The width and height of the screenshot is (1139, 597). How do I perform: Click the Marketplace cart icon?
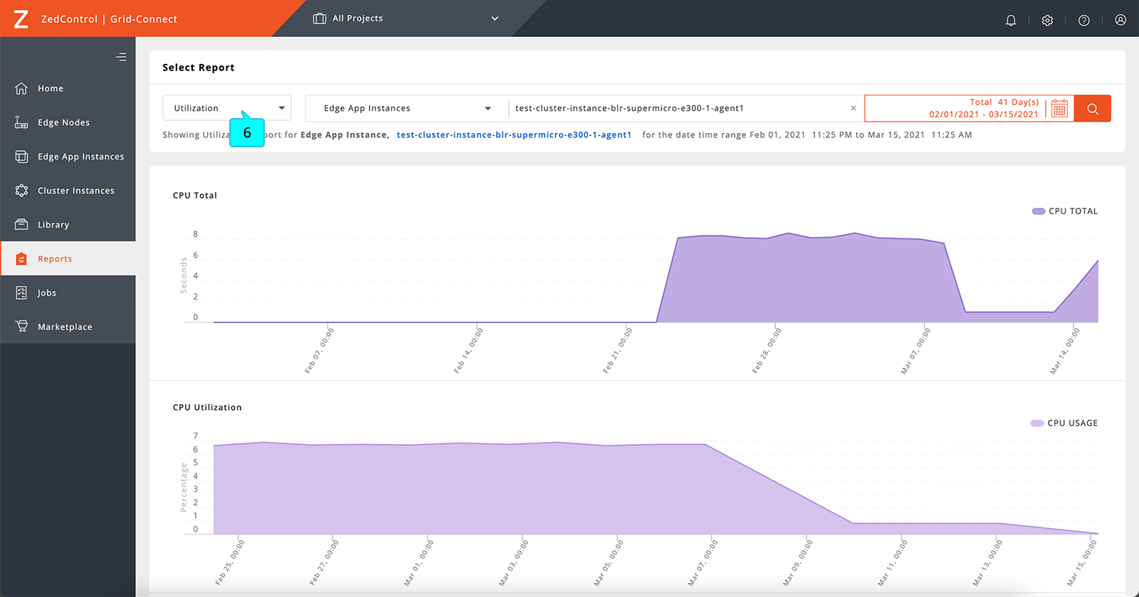(21, 327)
